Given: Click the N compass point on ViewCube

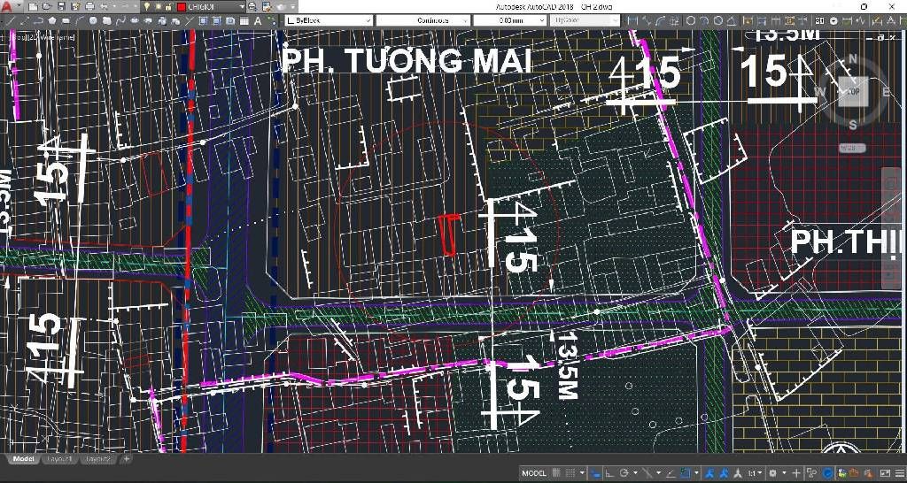Looking at the screenshot, I should coord(852,58).
